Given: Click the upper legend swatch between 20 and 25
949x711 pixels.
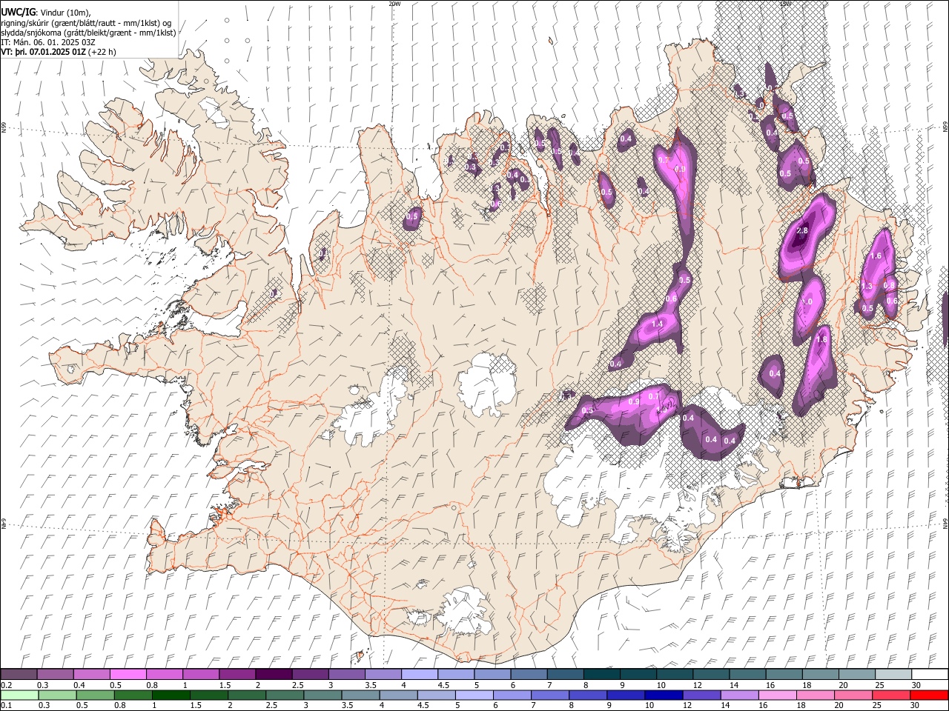Looking at the screenshot, I should pyautogui.click(x=857, y=675).
